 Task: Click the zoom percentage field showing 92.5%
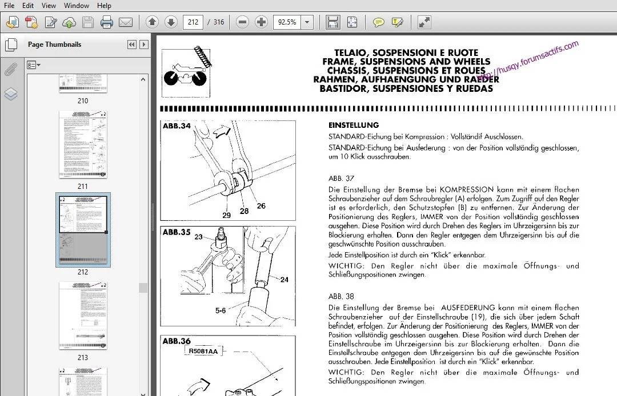pos(287,22)
